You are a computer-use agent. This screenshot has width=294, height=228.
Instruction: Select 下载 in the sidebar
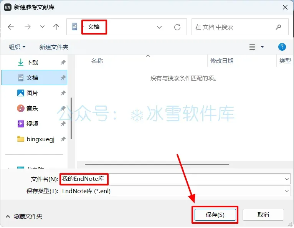pyautogui.click(x=34, y=62)
